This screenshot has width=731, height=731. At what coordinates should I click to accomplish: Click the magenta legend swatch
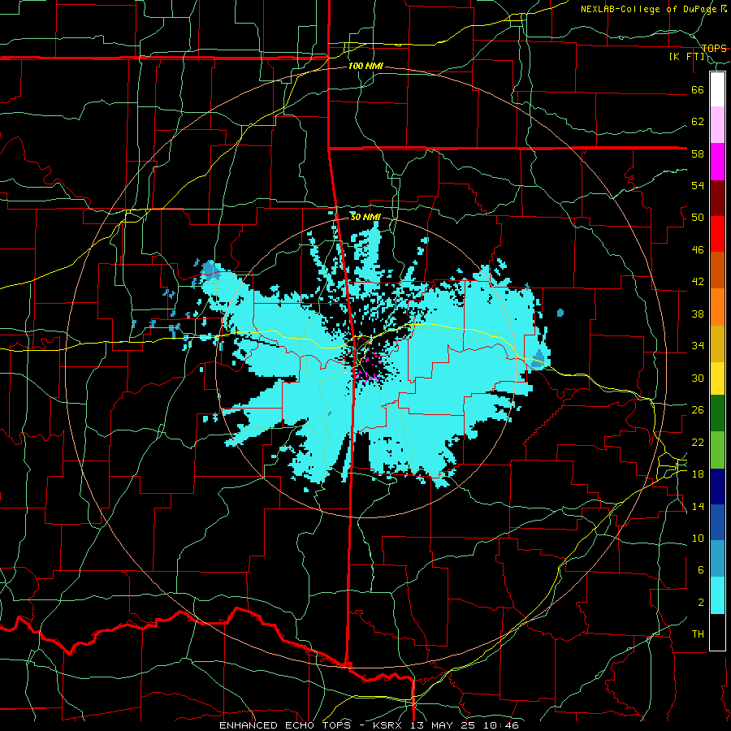tap(717, 162)
